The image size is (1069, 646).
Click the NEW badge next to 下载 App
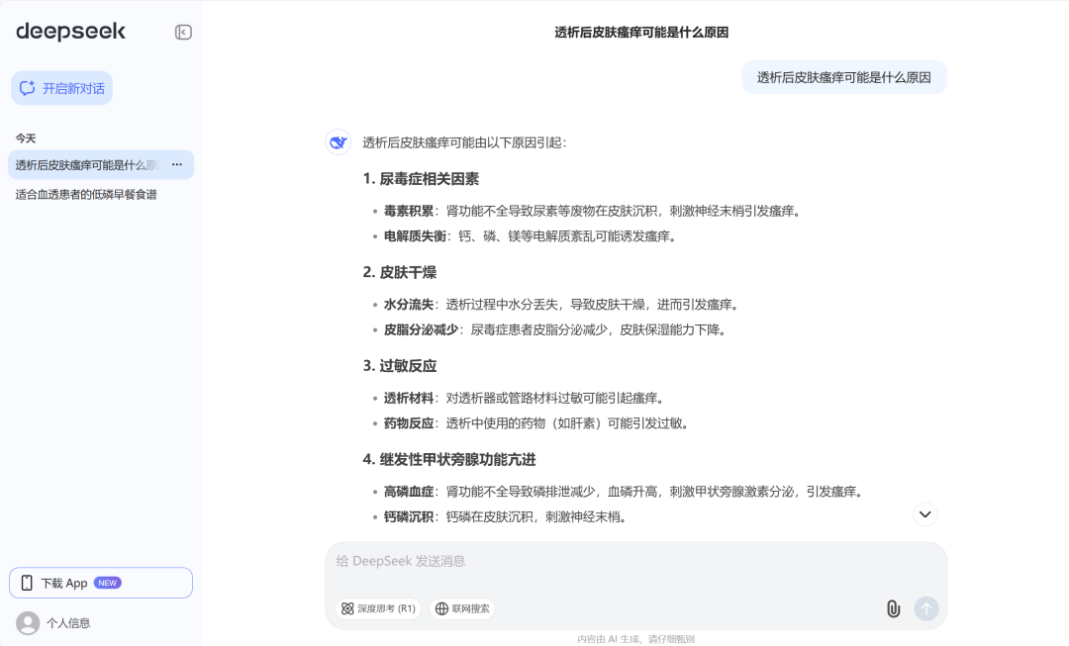click(x=108, y=583)
